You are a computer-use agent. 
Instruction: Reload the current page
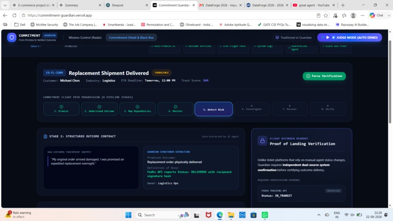point(14,15)
